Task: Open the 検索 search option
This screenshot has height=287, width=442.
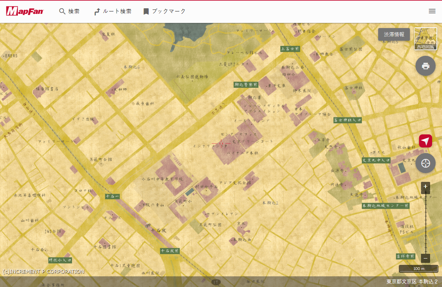Action: pos(69,11)
